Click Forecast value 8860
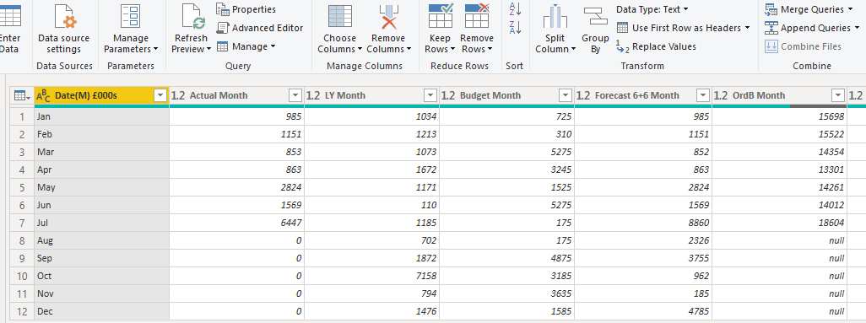Image resolution: width=866 pixels, height=323 pixels. tap(643, 223)
